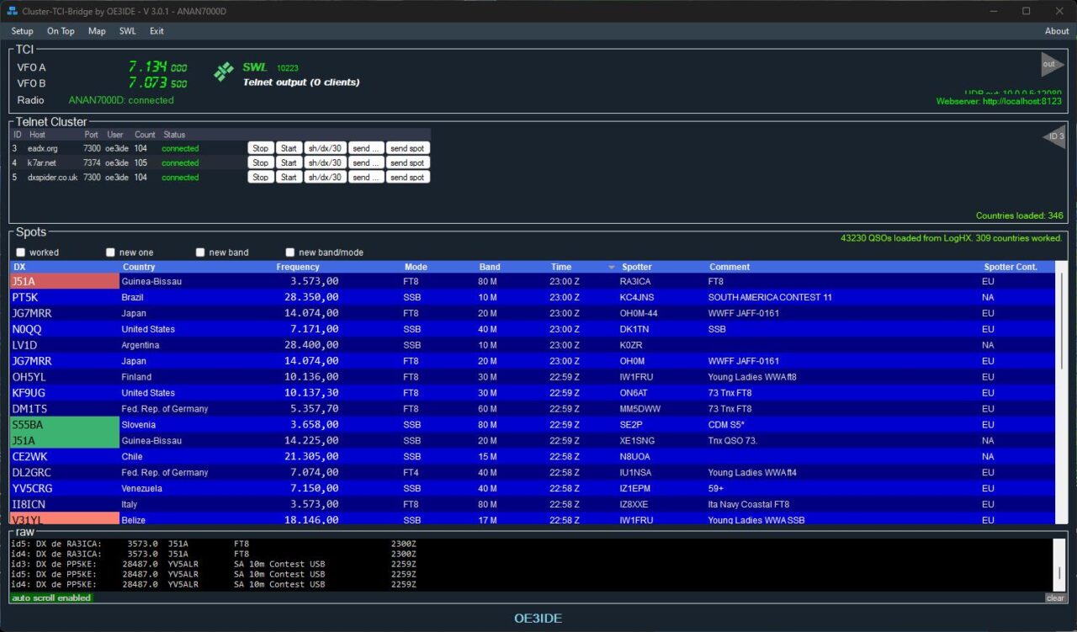Sort spots by the Country column header
The width and height of the screenshot is (1077, 632).
point(139,267)
